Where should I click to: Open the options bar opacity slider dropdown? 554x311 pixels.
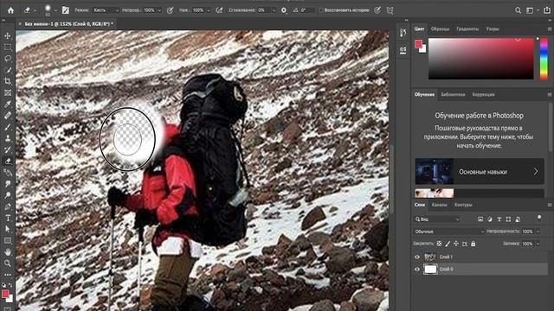click(x=159, y=10)
